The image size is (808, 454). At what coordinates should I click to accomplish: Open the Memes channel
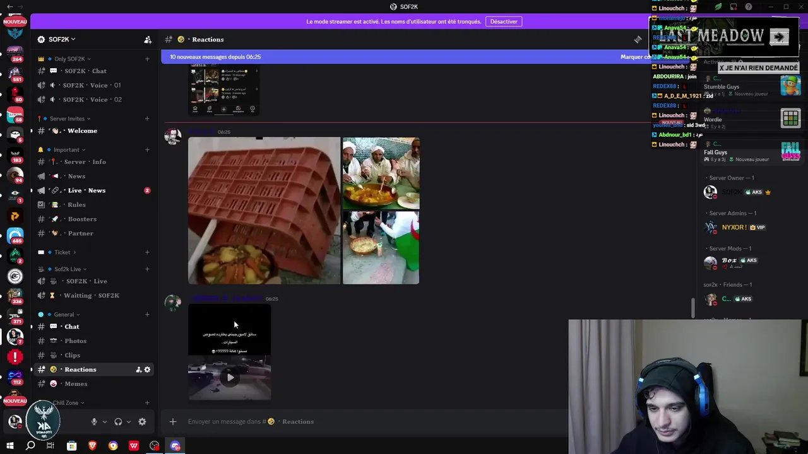94,384
